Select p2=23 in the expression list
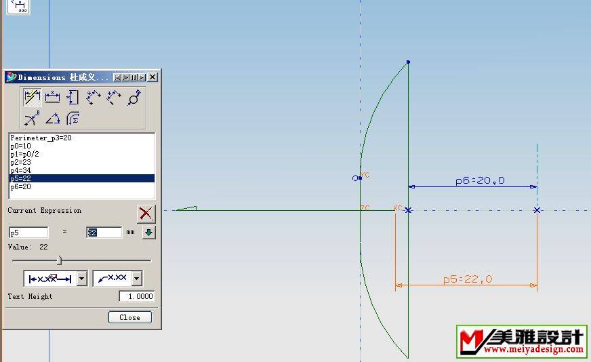The width and height of the screenshot is (591, 362). pos(81,162)
